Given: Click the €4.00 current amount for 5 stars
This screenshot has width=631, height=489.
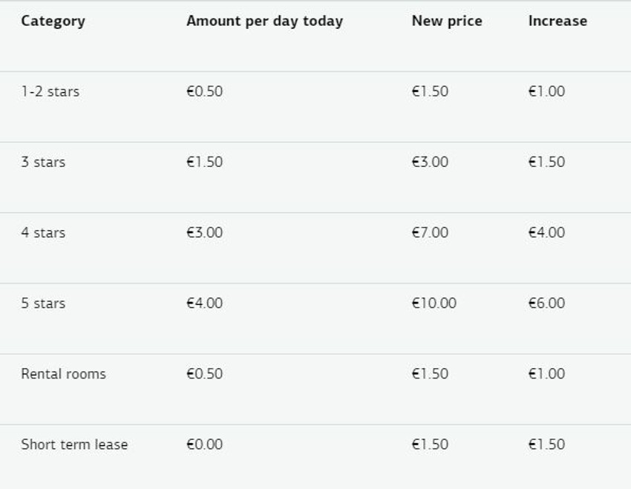Looking at the screenshot, I should point(204,303).
